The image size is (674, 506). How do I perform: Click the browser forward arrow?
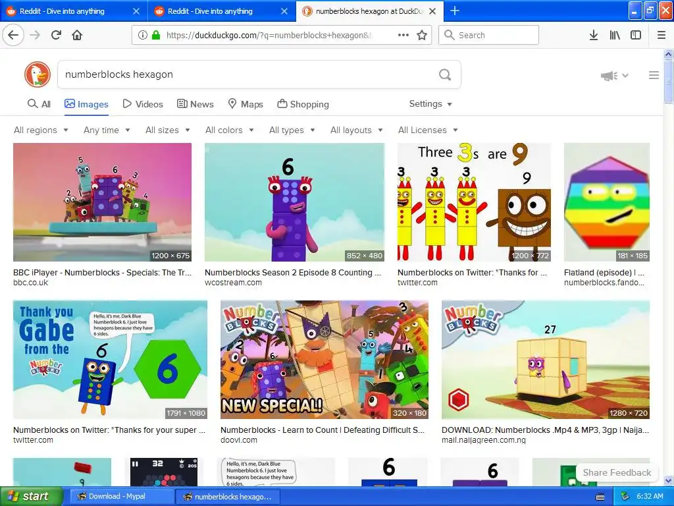pyautogui.click(x=35, y=35)
